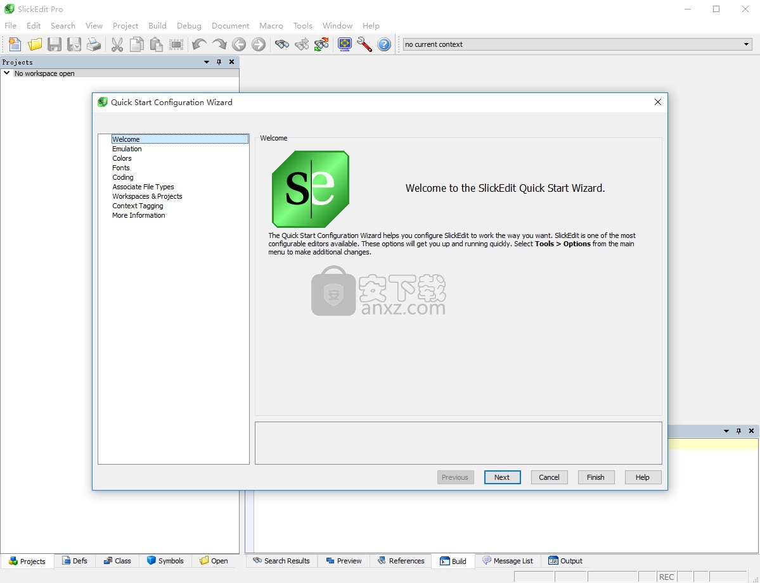Click the Open File folder icon
Screen dimensions: 760x583
pyautogui.click(x=35, y=44)
